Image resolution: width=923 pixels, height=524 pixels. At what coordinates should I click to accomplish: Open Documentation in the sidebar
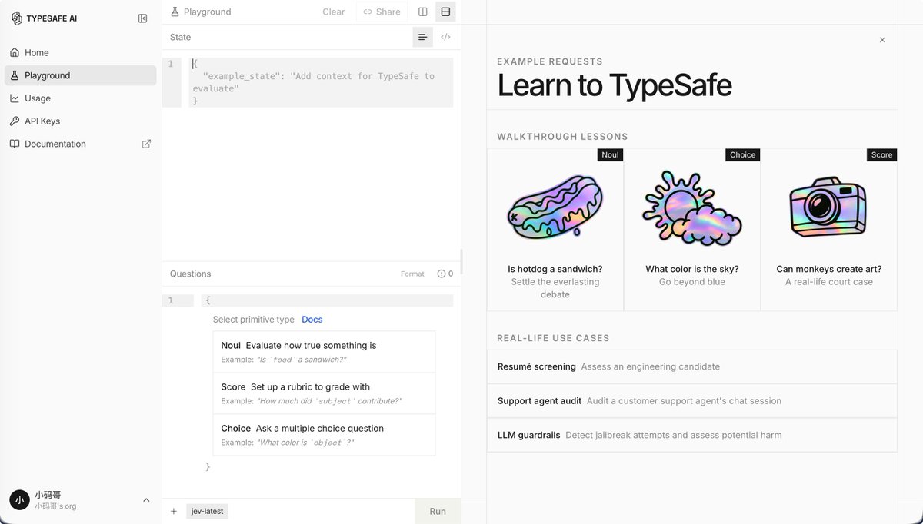tap(80, 144)
